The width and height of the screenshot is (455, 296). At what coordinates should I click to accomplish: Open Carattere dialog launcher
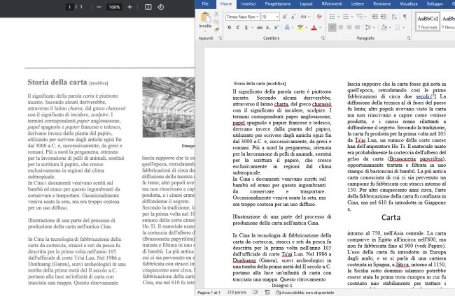click(323, 38)
